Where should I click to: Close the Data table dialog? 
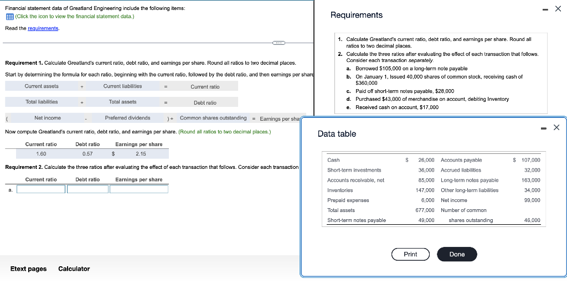coord(556,127)
